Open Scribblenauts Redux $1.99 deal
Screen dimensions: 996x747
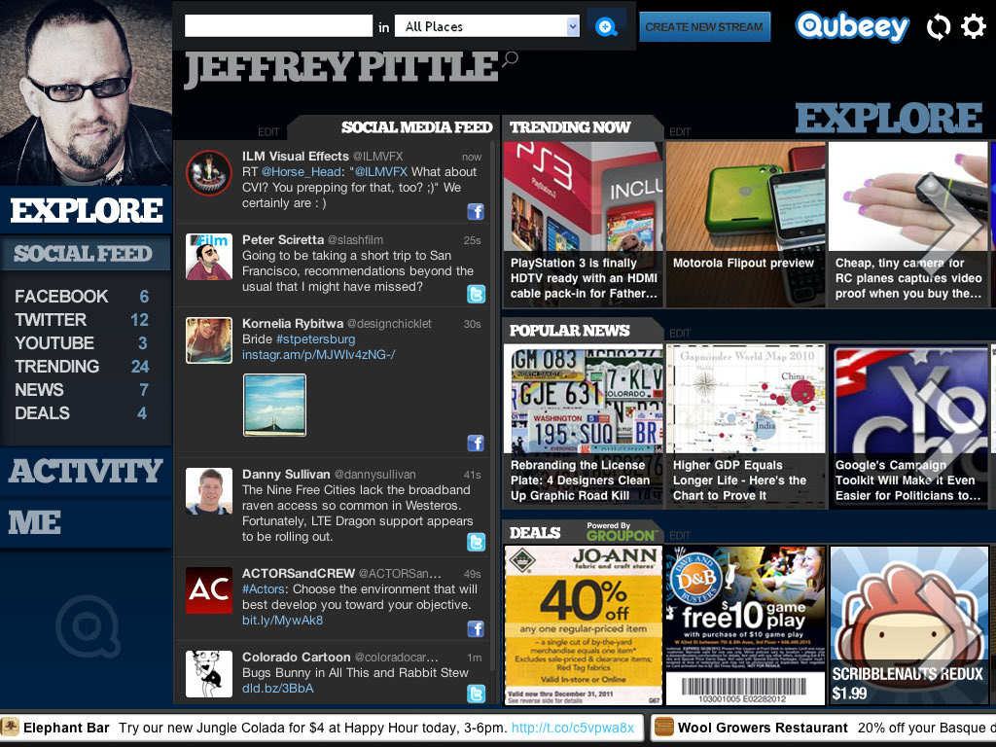click(x=907, y=625)
